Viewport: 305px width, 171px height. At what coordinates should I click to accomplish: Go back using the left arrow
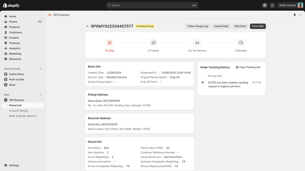click(x=87, y=26)
